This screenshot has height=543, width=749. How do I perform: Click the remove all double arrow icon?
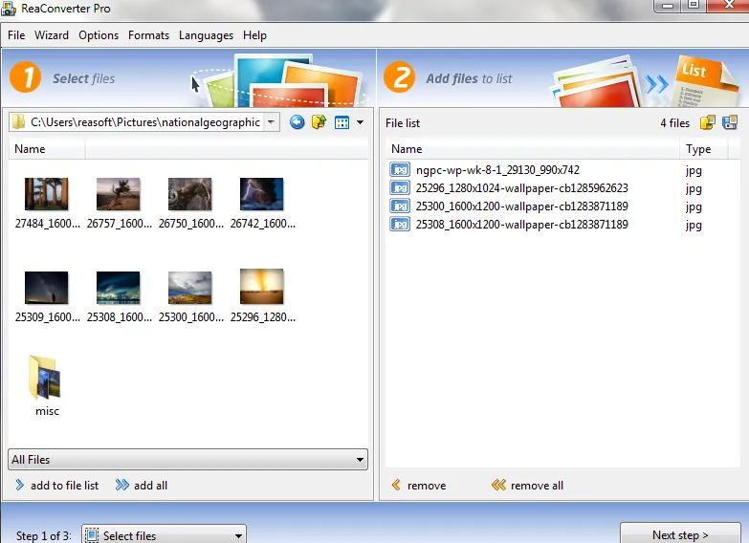pyautogui.click(x=498, y=486)
